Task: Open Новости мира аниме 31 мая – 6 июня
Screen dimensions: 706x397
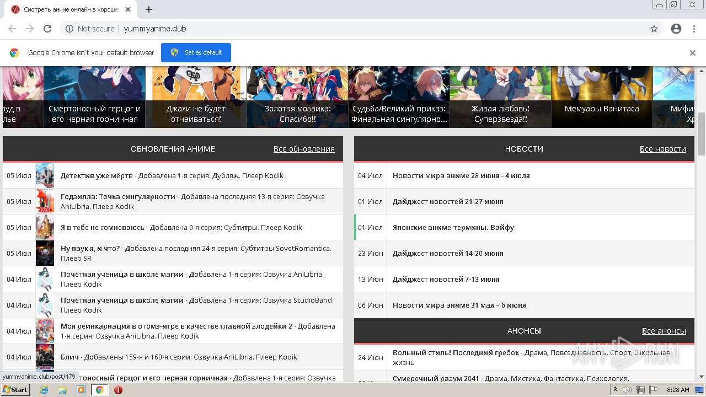Action: pyautogui.click(x=459, y=305)
